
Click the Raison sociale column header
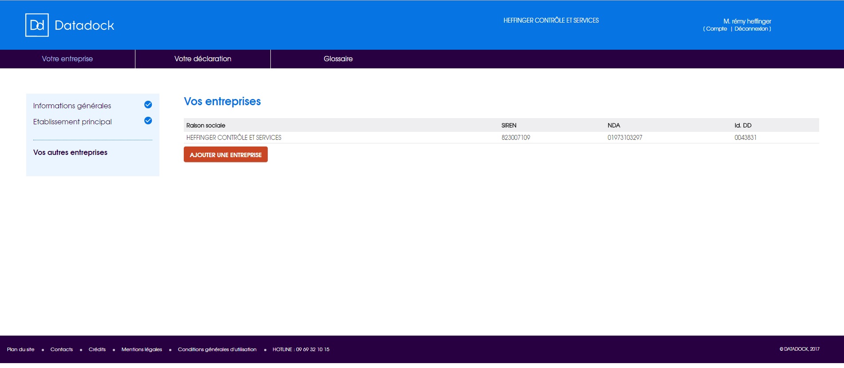point(206,126)
